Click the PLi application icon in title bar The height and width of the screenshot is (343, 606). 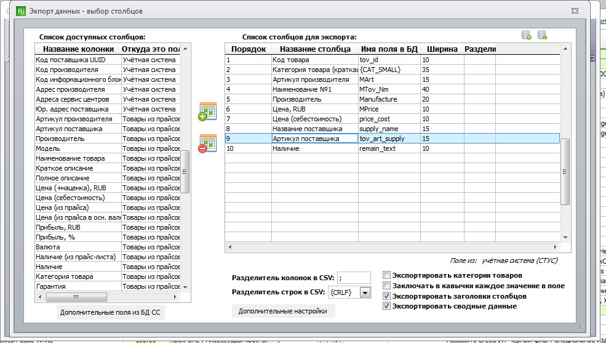(20, 11)
